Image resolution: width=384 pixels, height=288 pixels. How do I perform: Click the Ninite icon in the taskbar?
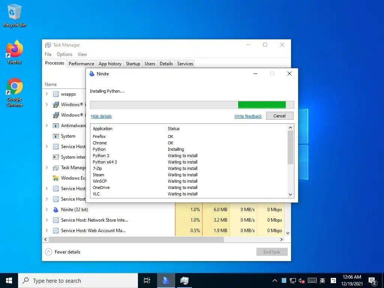[166, 280]
